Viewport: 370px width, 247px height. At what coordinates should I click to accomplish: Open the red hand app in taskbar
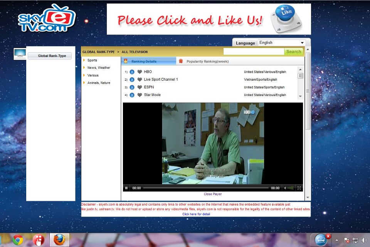click(x=39, y=240)
